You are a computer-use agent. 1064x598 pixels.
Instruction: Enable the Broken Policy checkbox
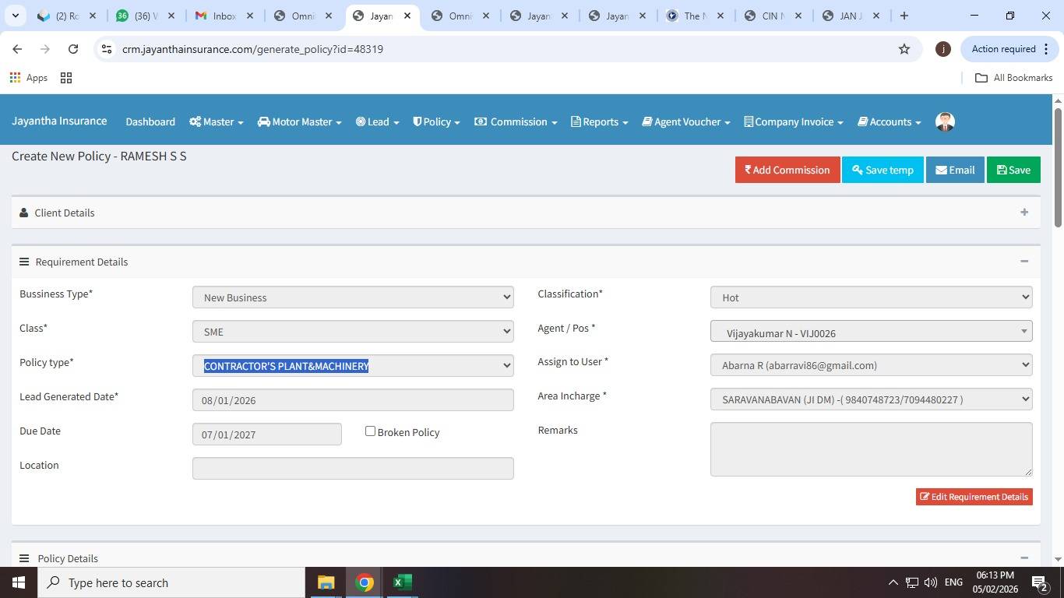(x=371, y=431)
